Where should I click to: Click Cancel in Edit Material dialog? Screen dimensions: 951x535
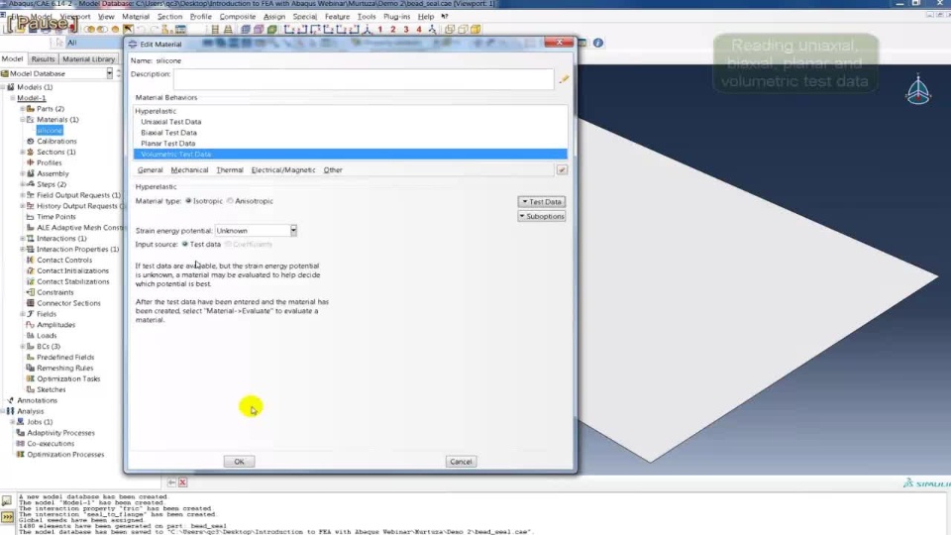click(x=461, y=462)
